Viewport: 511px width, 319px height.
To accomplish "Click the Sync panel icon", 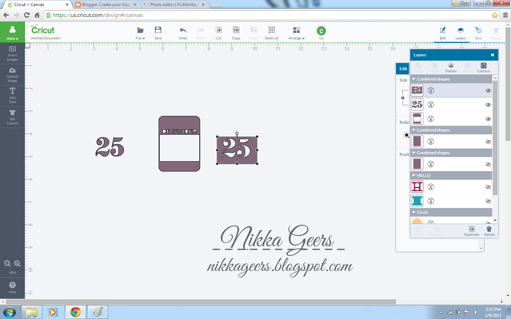I will pyautogui.click(x=478, y=32).
